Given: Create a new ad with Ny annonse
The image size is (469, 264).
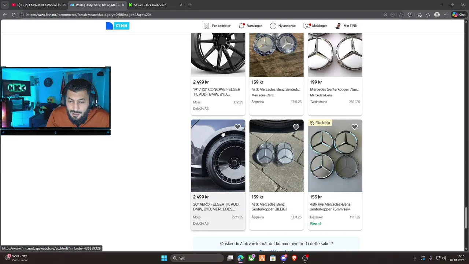Looking at the screenshot, I should click(283, 26).
